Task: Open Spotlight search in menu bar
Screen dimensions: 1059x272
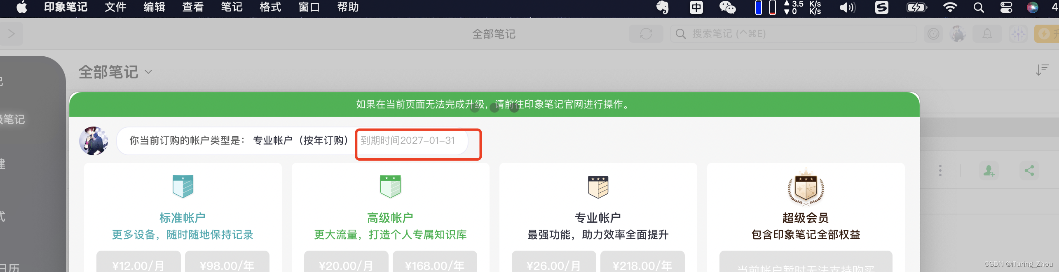Action: click(x=979, y=7)
